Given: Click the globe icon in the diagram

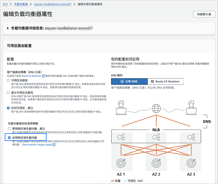Looking at the screenshot, I should tap(156, 108).
